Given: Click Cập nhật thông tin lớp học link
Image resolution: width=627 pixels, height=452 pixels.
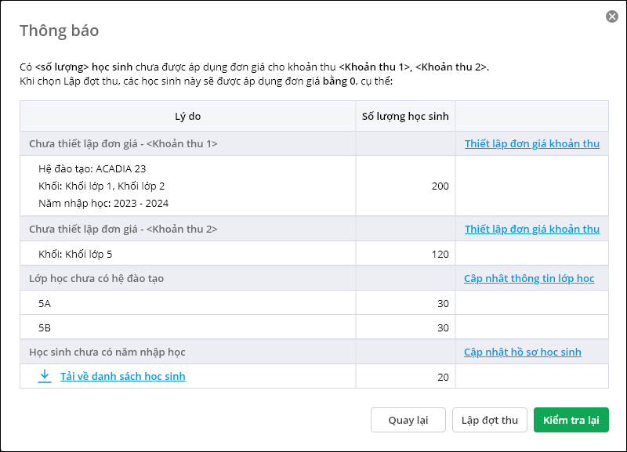Looking at the screenshot, I should pyautogui.click(x=529, y=278).
